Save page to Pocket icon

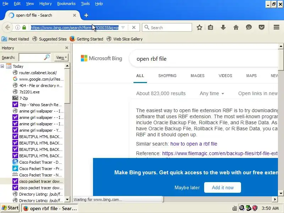(261, 28)
